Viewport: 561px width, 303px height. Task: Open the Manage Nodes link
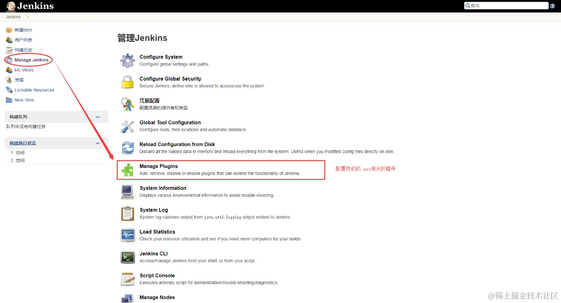coord(157,297)
